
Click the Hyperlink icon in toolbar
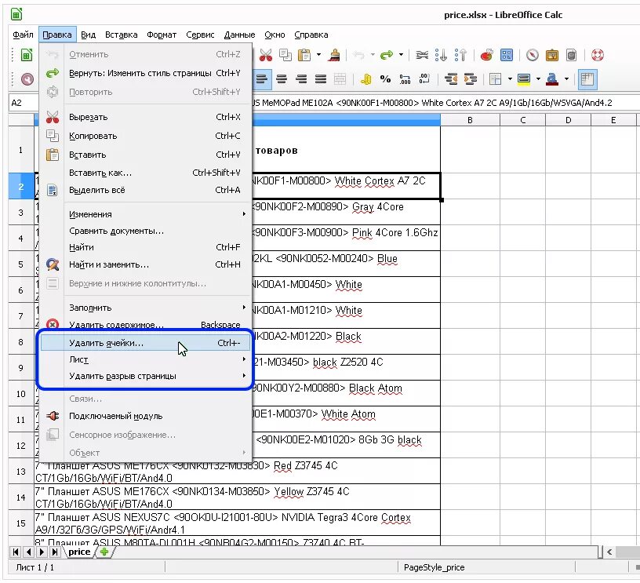422,55
